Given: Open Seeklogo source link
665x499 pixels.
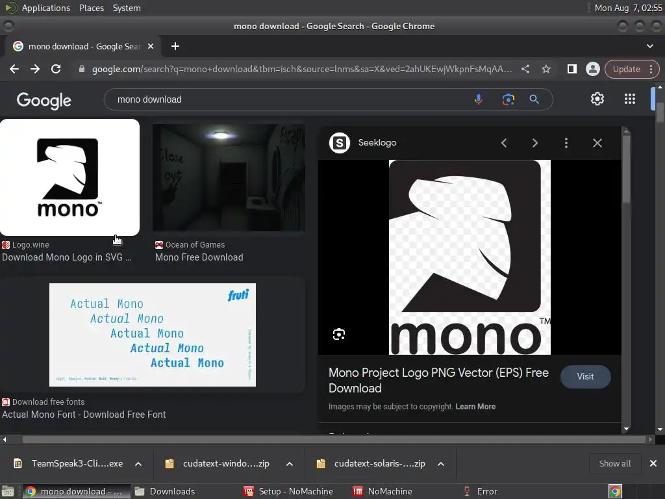Looking at the screenshot, I should (377, 142).
